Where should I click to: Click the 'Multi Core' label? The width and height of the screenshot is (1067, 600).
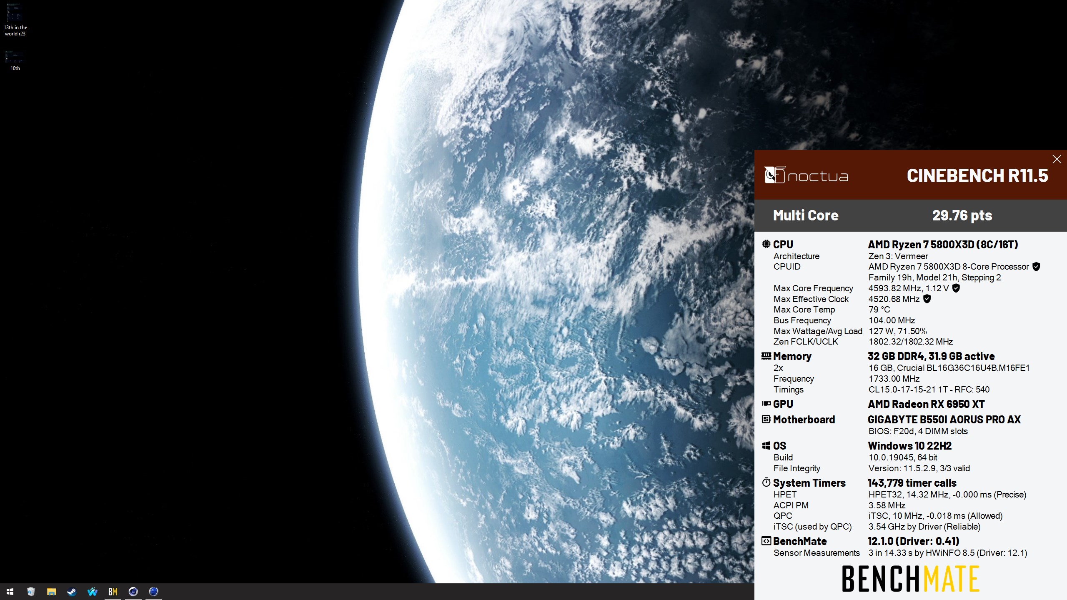point(806,215)
